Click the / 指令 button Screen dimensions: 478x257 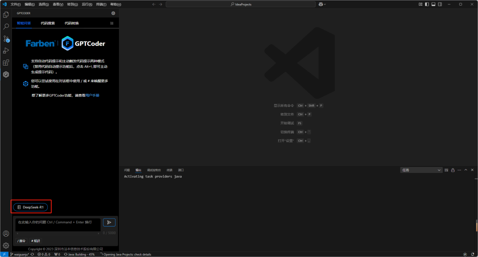[21, 241]
